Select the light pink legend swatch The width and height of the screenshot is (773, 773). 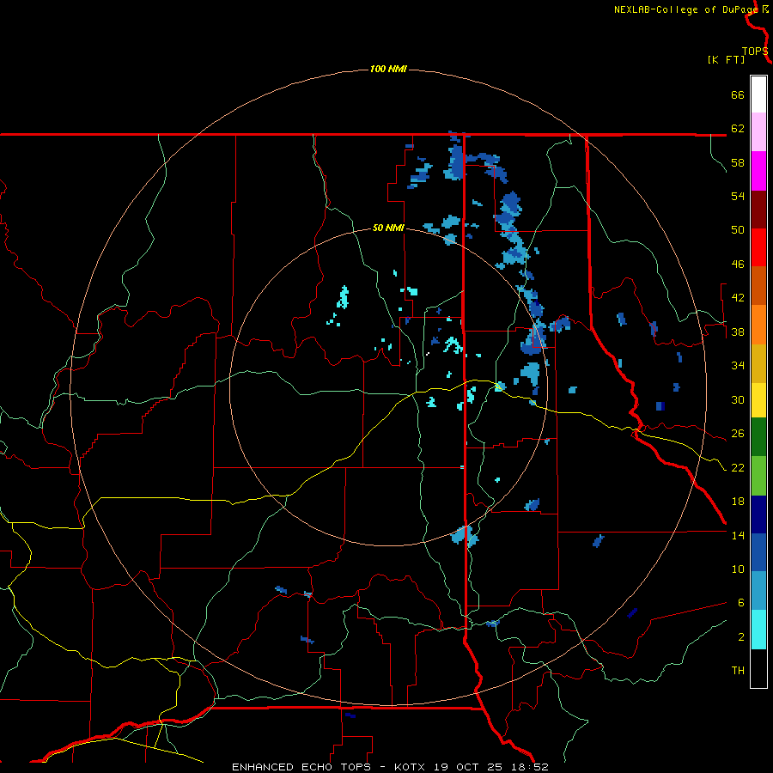758,131
